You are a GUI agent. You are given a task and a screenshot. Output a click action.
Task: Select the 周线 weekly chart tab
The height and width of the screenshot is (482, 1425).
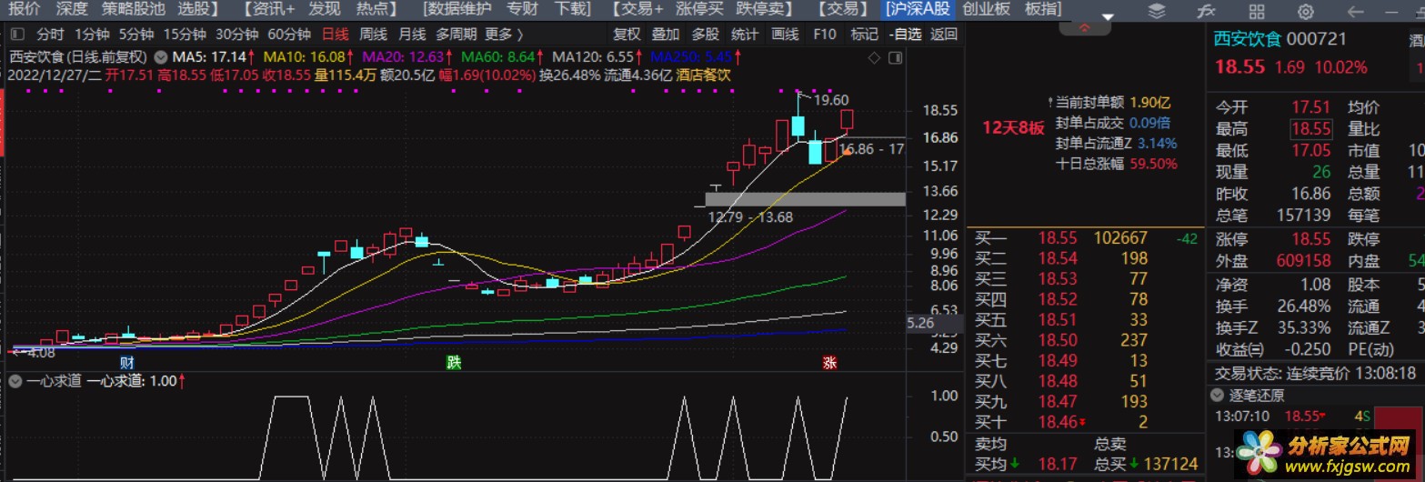(373, 35)
